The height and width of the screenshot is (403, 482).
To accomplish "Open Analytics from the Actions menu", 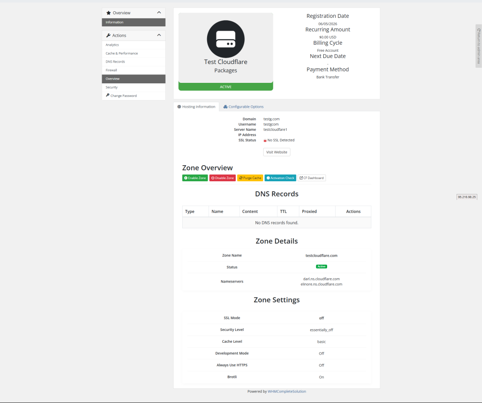I will [x=133, y=45].
